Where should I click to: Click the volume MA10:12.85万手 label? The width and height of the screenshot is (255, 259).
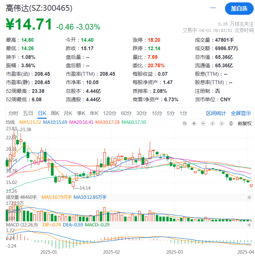pyautogui.click(x=90, y=197)
